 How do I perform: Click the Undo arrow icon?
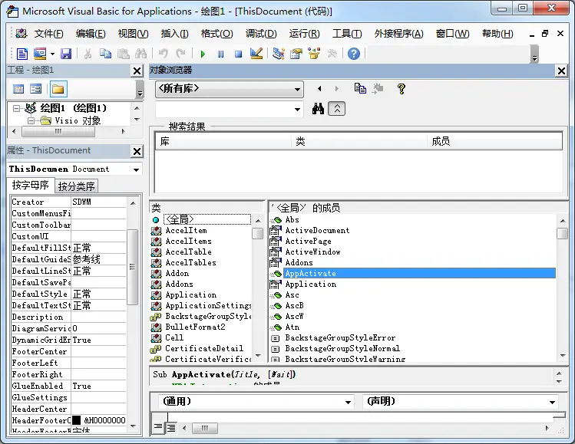(x=164, y=54)
